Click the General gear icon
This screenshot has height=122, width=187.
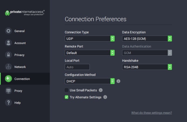(x=8, y=31)
